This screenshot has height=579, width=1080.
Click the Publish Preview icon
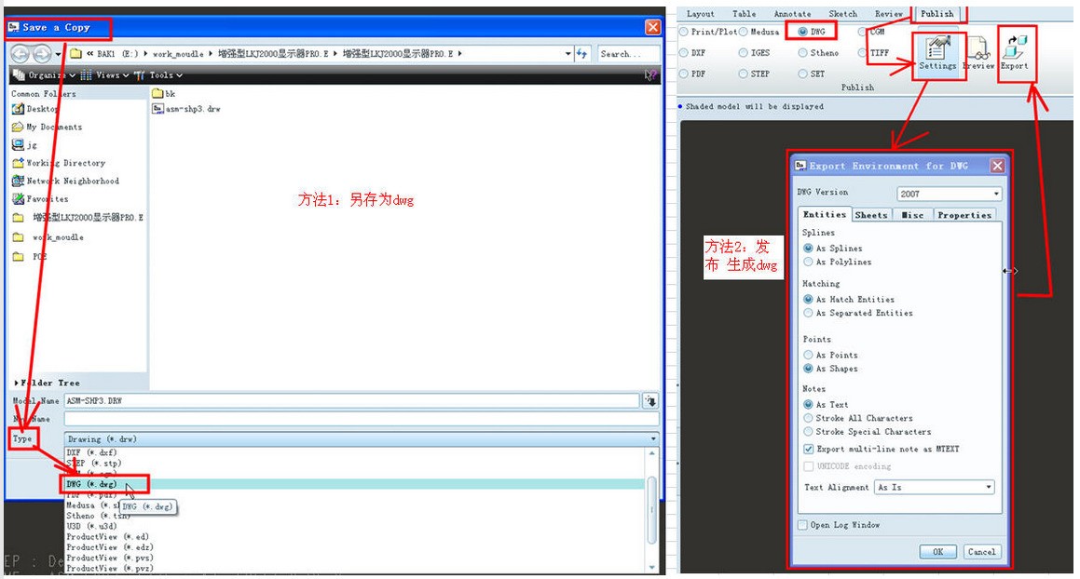tap(978, 53)
